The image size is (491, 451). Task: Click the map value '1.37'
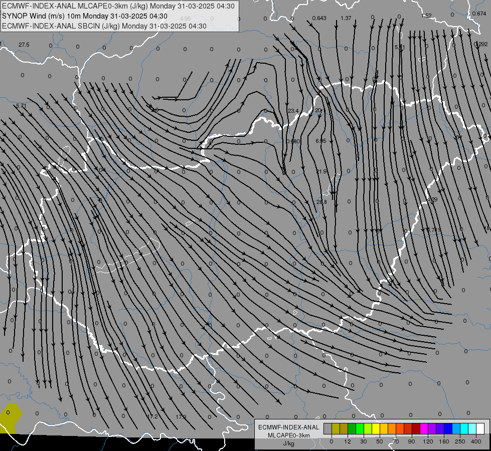tap(346, 18)
